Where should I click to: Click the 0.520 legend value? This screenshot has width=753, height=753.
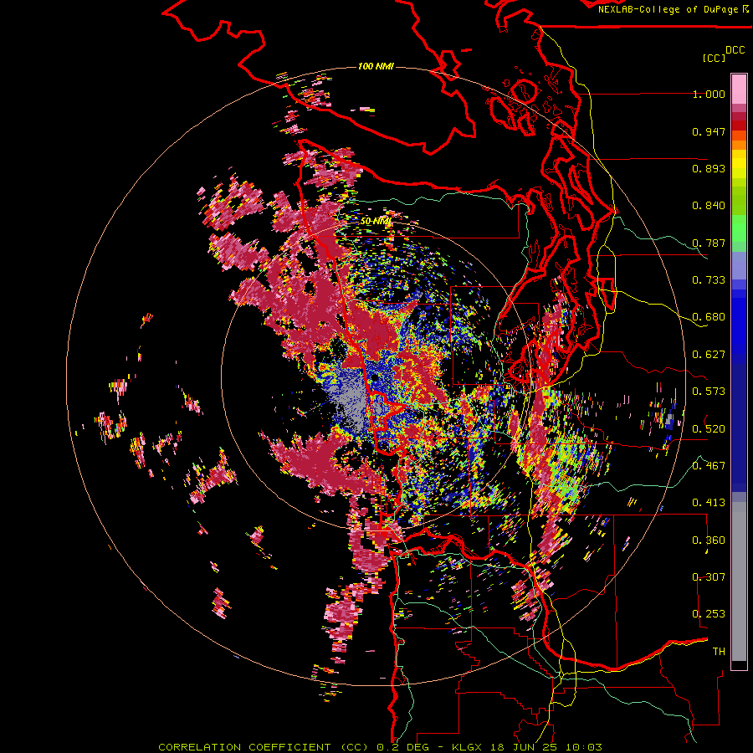(x=709, y=429)
